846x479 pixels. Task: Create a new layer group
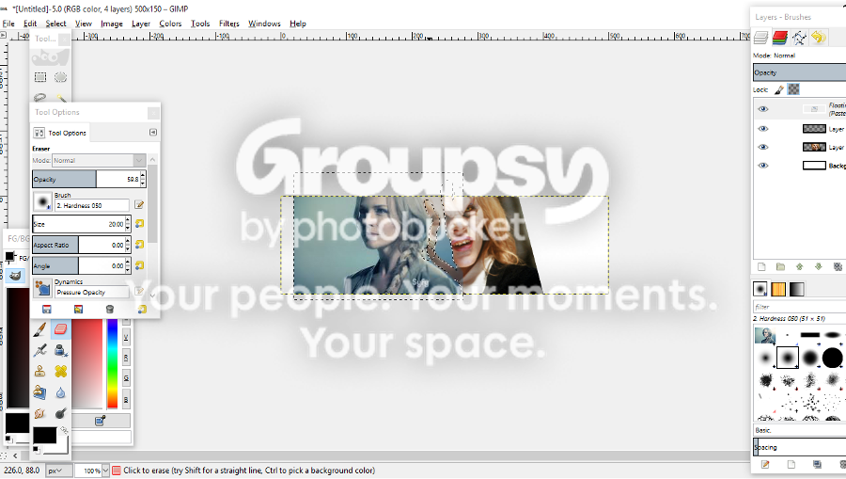(780, 266)
